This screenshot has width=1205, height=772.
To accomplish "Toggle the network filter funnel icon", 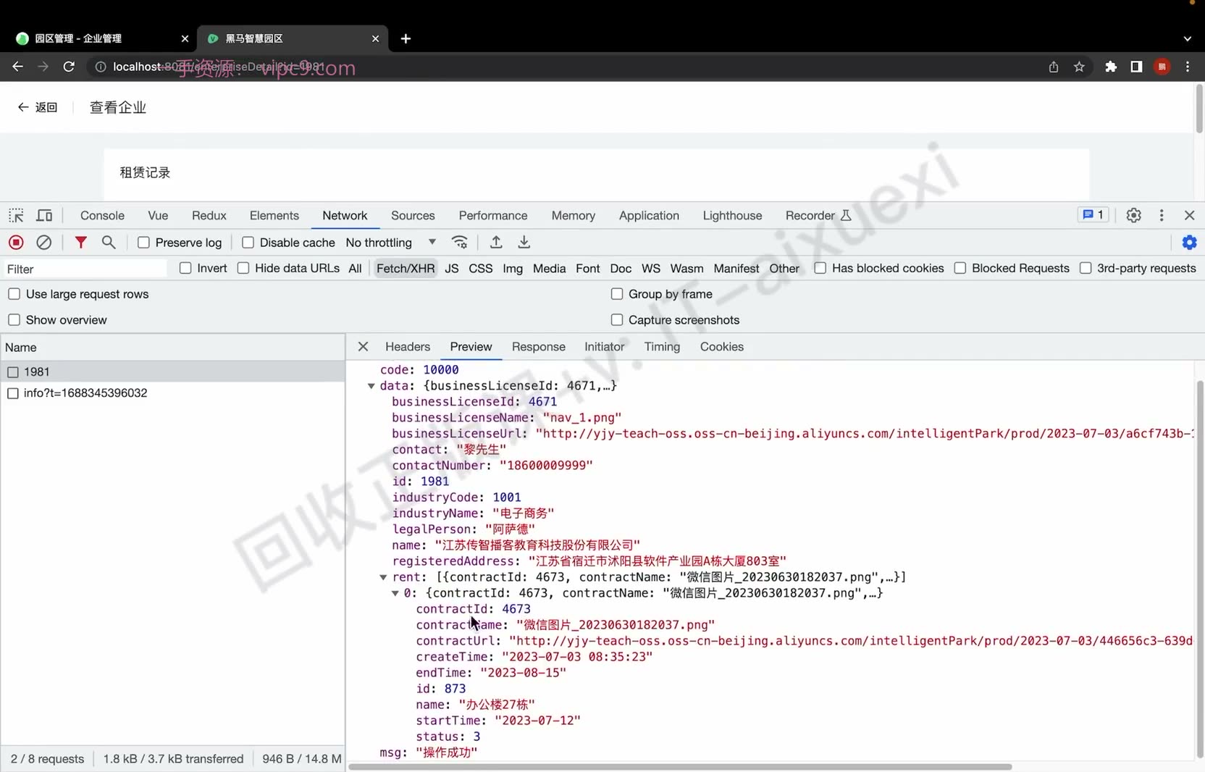I will click(81, 243).
